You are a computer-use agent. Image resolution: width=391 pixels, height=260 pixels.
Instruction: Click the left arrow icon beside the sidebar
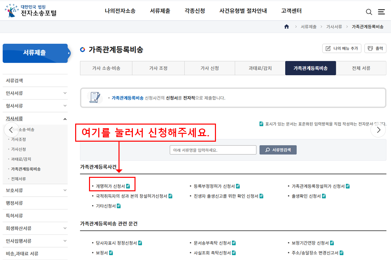pos(12,130)
